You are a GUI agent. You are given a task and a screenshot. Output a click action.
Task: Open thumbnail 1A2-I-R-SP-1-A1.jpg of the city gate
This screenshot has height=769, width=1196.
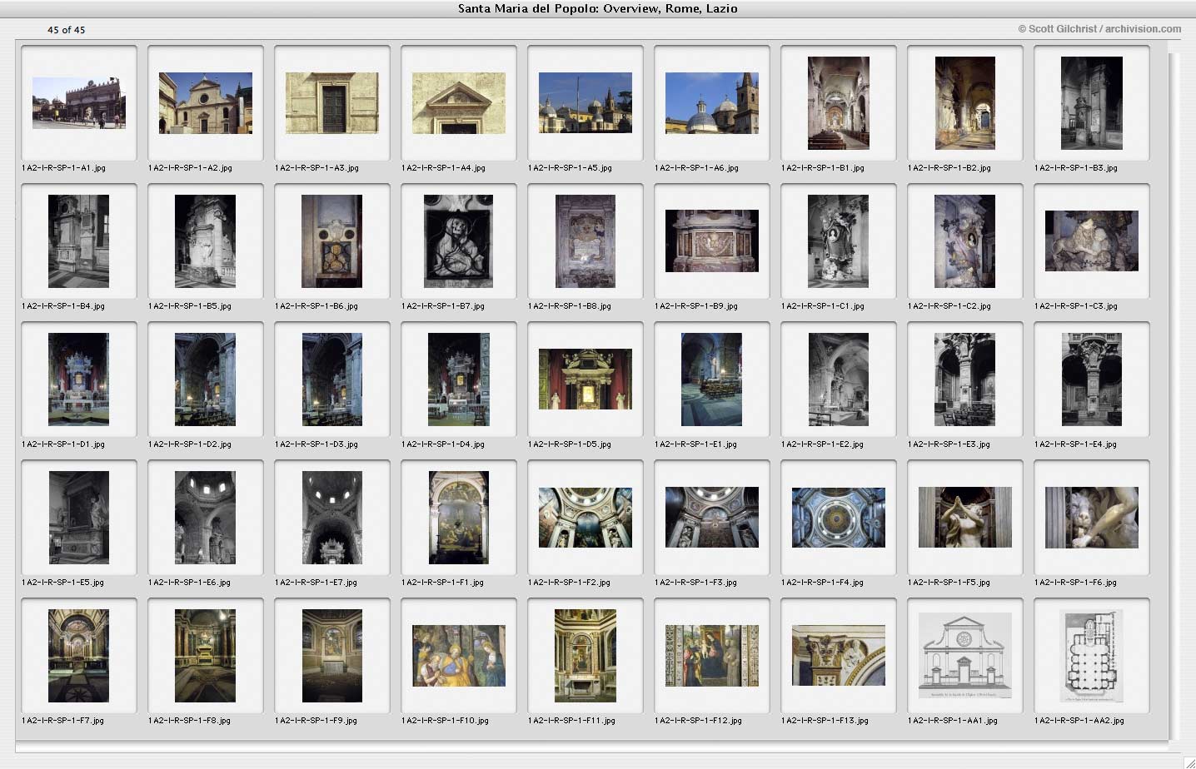79,103
